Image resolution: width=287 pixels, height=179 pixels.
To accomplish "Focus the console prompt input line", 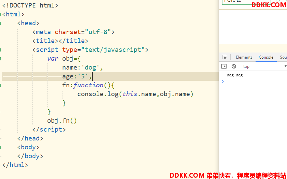I will 255,81.
